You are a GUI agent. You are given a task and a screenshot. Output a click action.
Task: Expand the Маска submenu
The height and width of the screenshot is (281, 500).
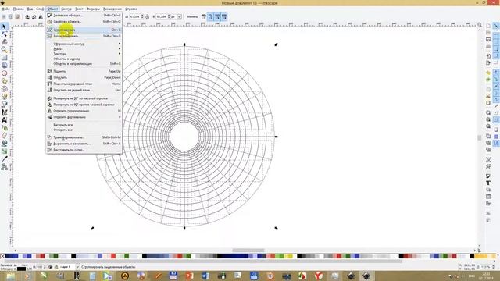coord(84,49)
